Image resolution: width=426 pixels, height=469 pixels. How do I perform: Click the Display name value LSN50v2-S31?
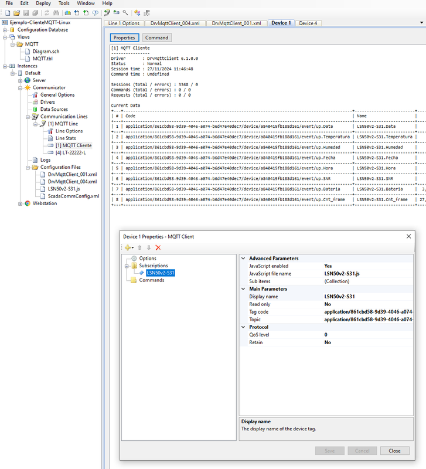(x=340, y=297)
